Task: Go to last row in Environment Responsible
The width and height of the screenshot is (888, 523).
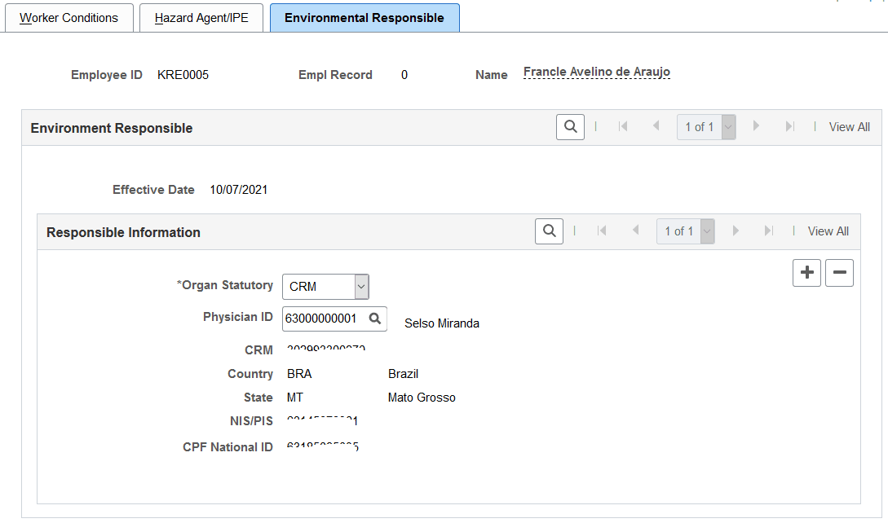Action: coord(789,127)
